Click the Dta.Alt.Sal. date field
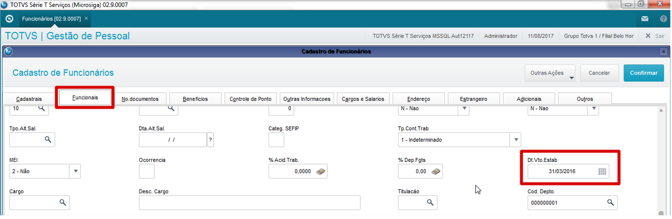This screenshot has height=219, width=672. point(173,140)
